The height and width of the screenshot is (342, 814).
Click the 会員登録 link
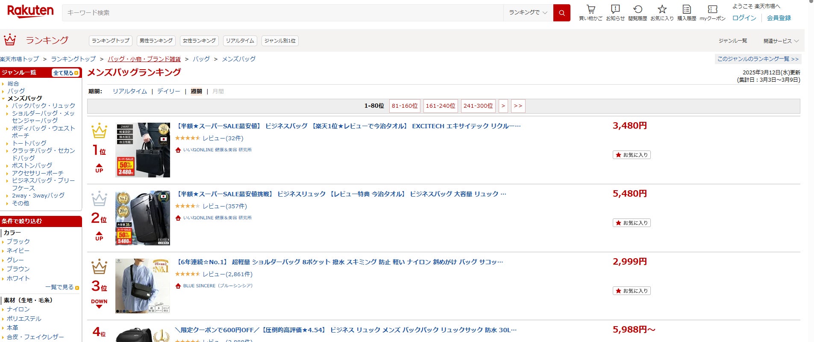[x=779, y=18]
